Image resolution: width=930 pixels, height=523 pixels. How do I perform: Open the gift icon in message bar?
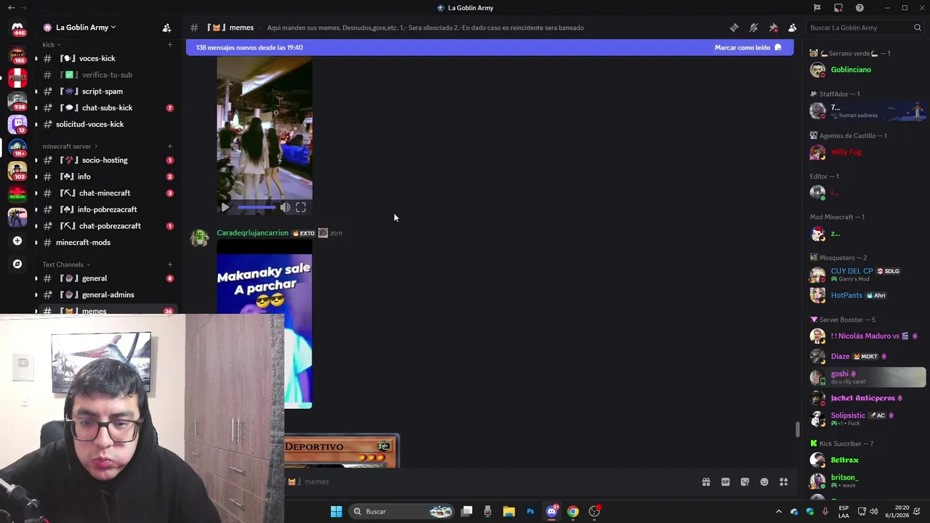click(x=705, y=482)
